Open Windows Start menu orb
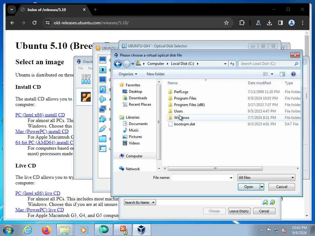This screenshot has height=236, width=315. point(8,230)
